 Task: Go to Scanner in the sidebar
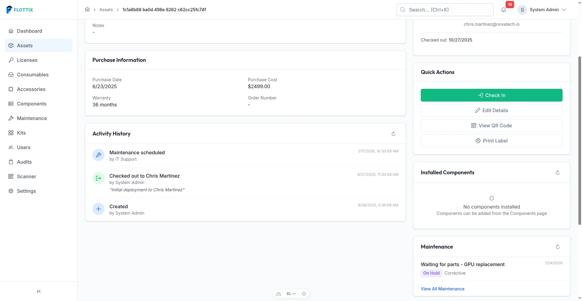[27, 176]
